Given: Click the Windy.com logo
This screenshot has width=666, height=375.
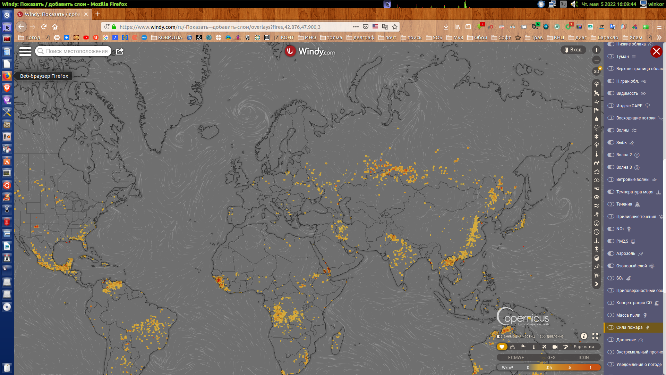Looking at the screenshot, I should click(310, 51).
